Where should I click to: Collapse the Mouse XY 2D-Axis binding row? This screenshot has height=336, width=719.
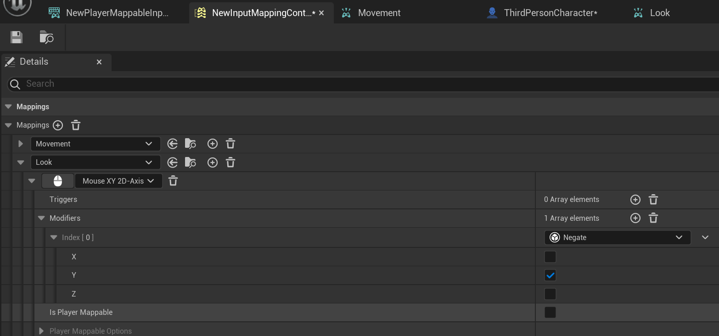click(x=32, y=181)
